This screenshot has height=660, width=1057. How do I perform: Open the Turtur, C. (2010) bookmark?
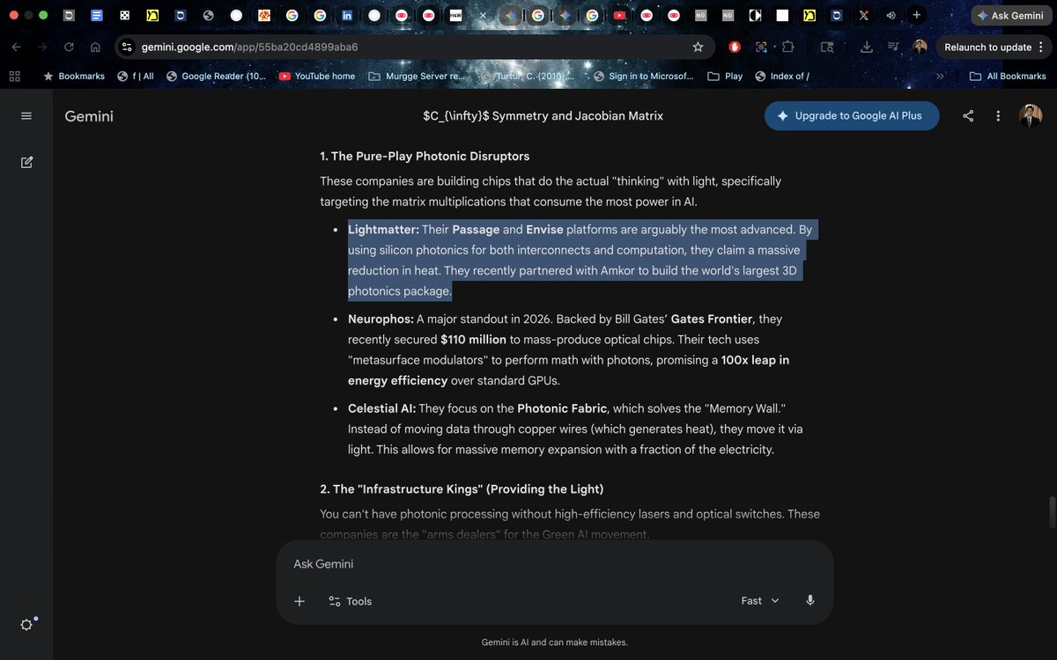pos(528,77)
